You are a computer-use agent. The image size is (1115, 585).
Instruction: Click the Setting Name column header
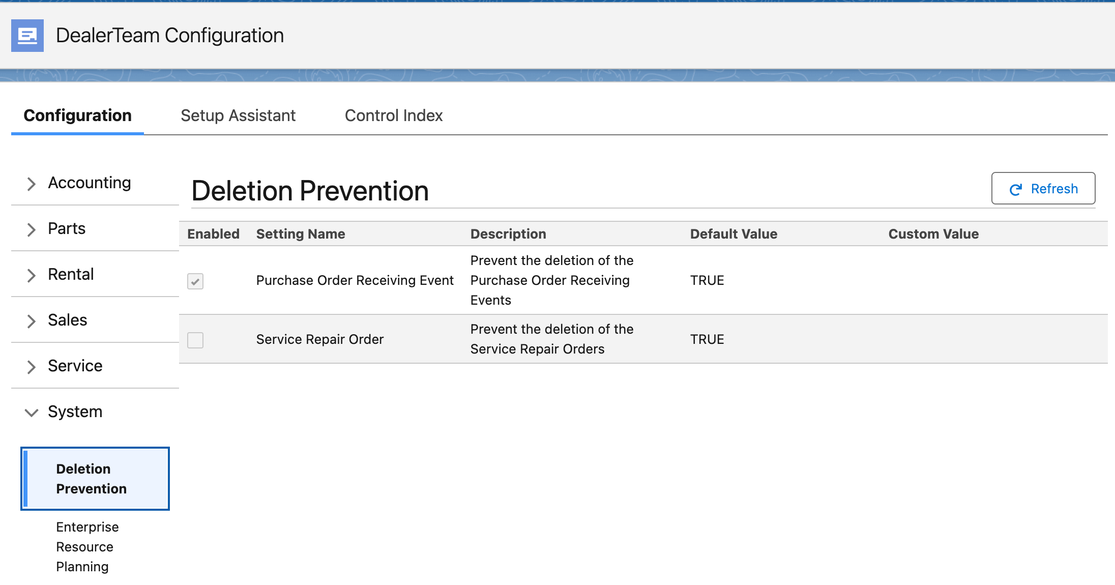coord(301,234)
